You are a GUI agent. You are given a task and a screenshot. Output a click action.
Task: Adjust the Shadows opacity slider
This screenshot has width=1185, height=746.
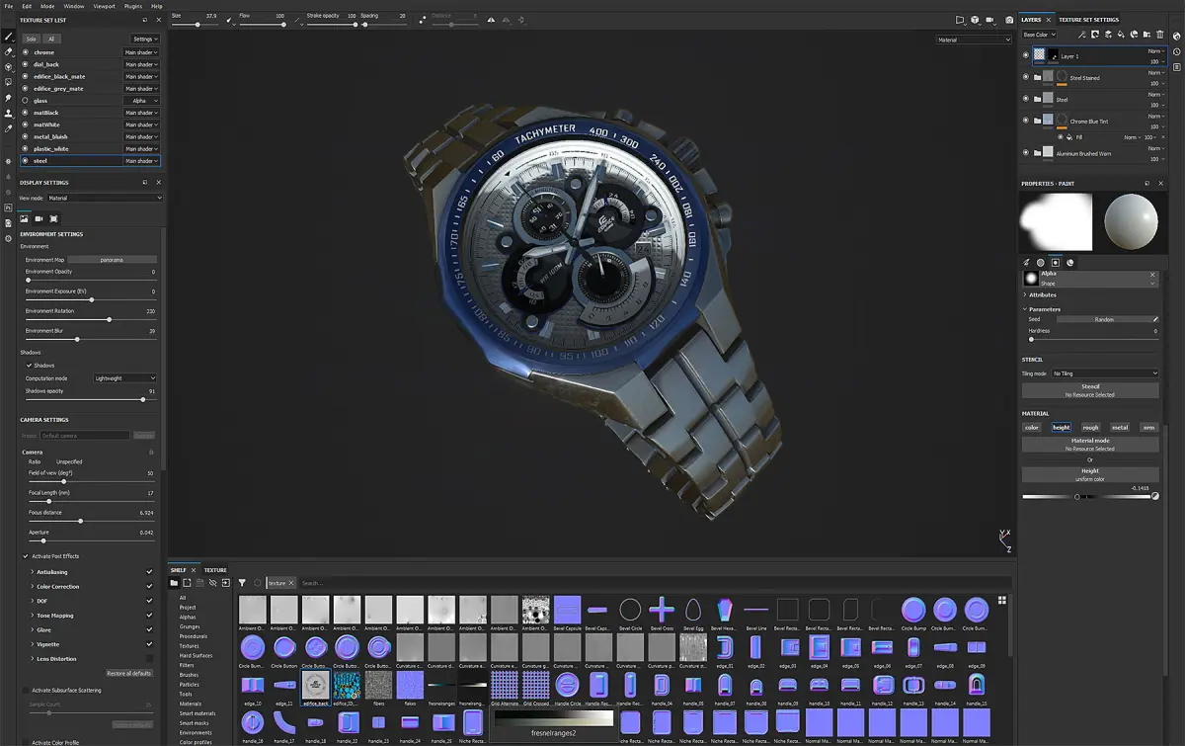pyautogui.click(x=90, y=399)
